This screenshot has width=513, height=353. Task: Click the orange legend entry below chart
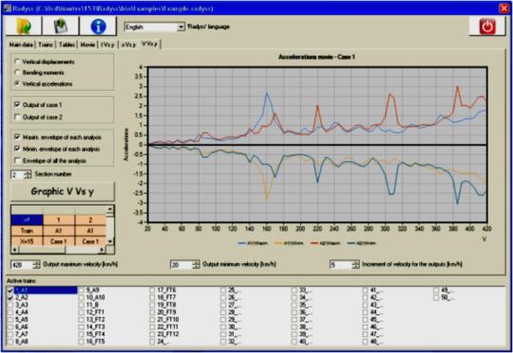pyautogui.click(x=289, y=243)
